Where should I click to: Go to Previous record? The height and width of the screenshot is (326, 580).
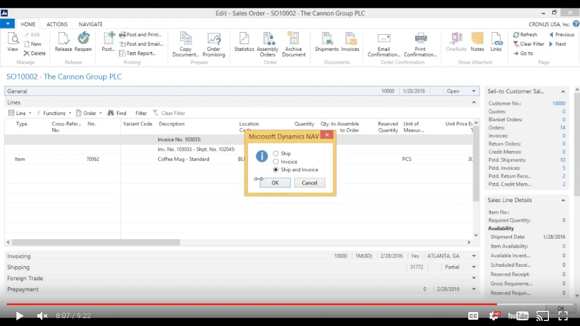point(561,34)
